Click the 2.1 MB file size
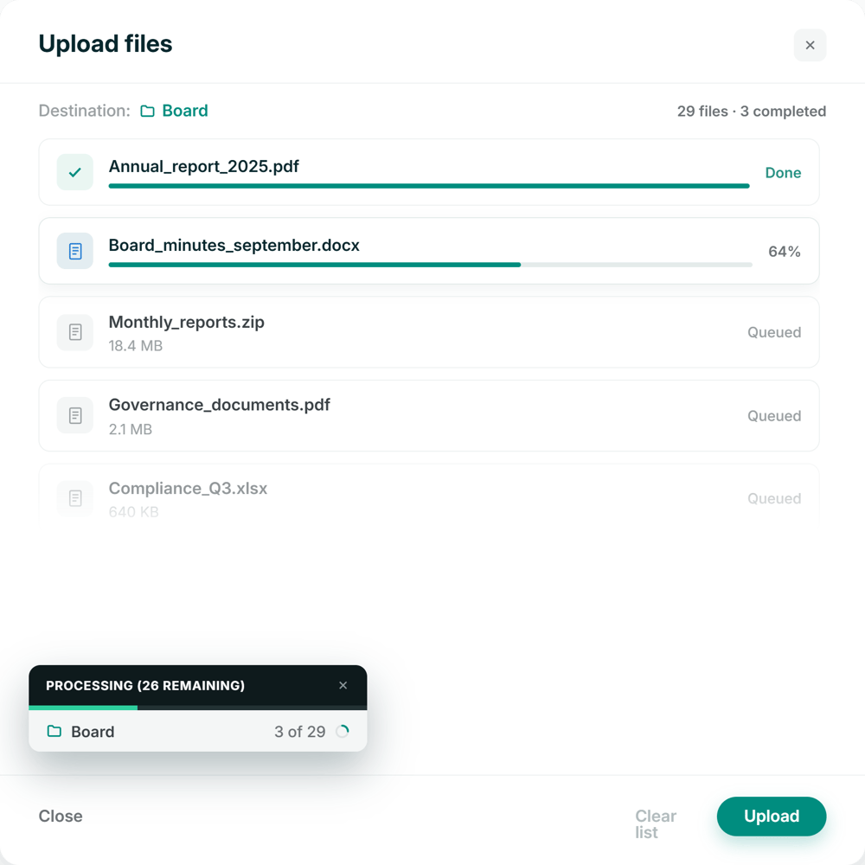The height and width of the screenshot is (865, 865). [x=131, y=429]
